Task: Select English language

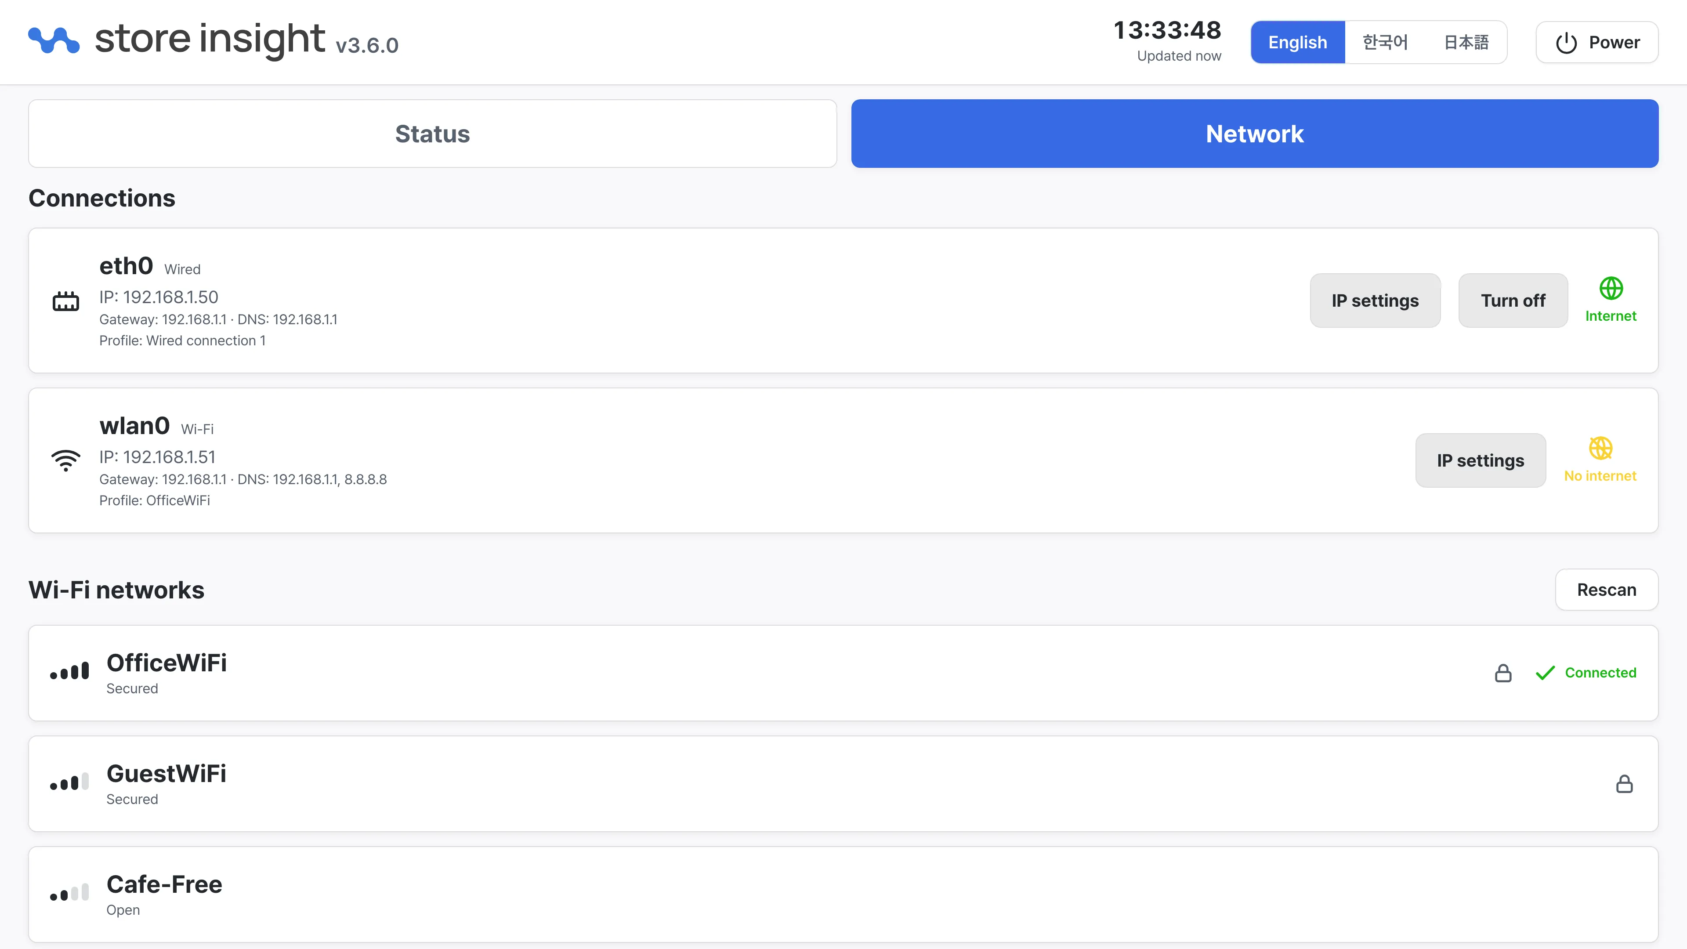Action: click(x=1298, y=43)
